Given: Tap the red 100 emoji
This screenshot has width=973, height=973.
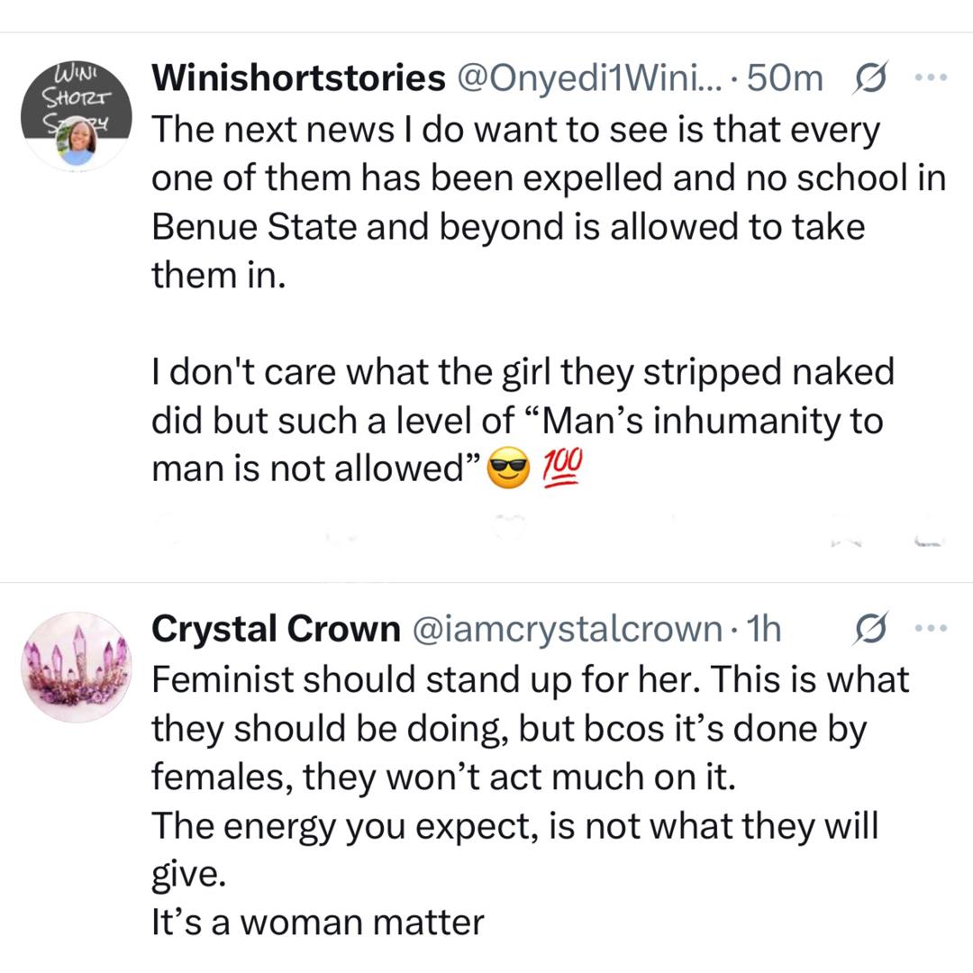Looking at the screenshot, I should pyautogui.click(x=564, y=468).
